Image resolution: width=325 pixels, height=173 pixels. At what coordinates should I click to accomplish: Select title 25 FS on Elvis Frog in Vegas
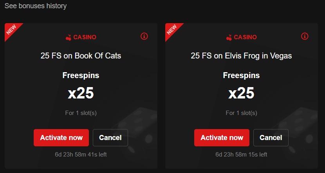pos(241,56)
